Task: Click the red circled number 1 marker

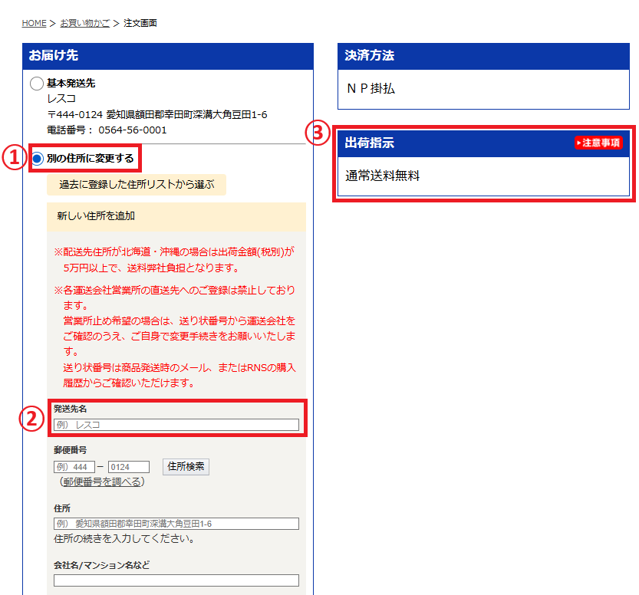Action: [x=13, y=158]
